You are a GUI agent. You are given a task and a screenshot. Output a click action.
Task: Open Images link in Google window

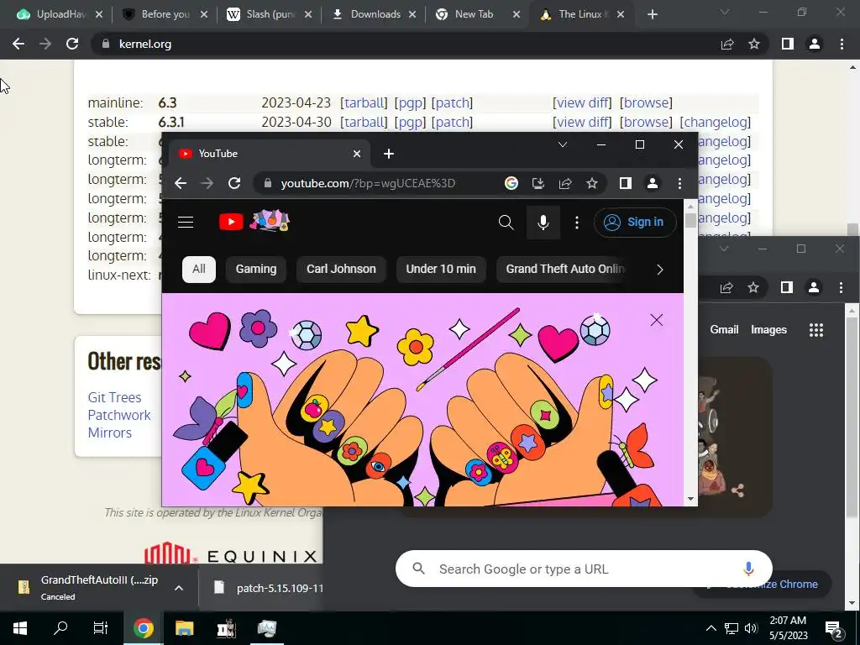768,329
